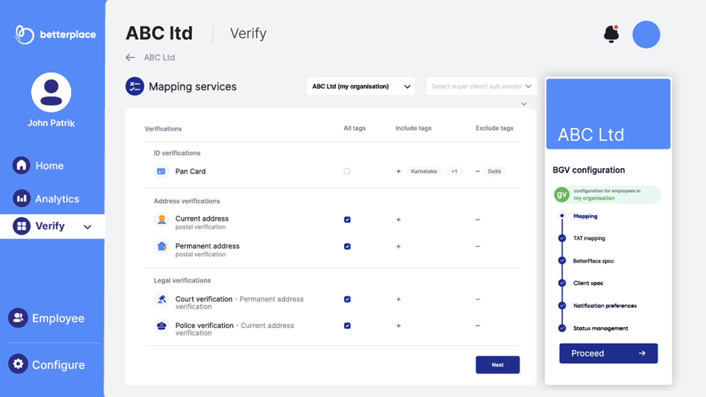This screenshot has height=397, width=706.
Task: Add include tag for Current address
Action: coord(398,220)
